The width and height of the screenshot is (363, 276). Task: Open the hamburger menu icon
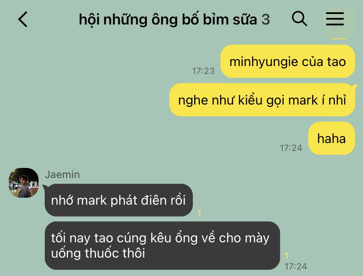click(x=335, y=19)
